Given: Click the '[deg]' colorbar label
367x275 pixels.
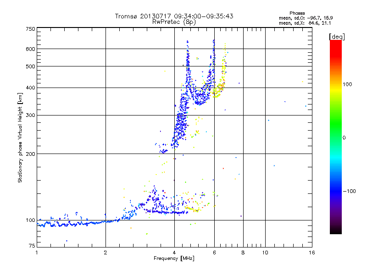Looking at the screenshot, I should click(x=337, y=37).
